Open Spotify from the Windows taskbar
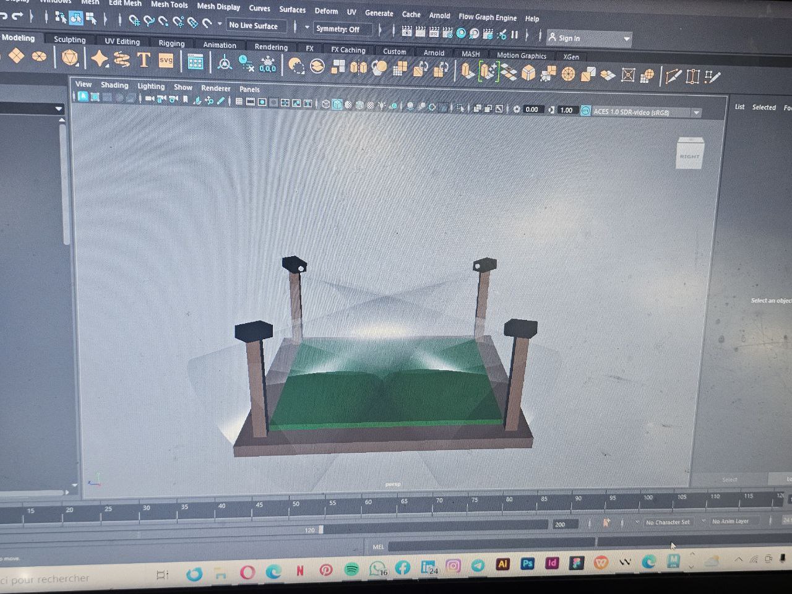 pos(351,569)
